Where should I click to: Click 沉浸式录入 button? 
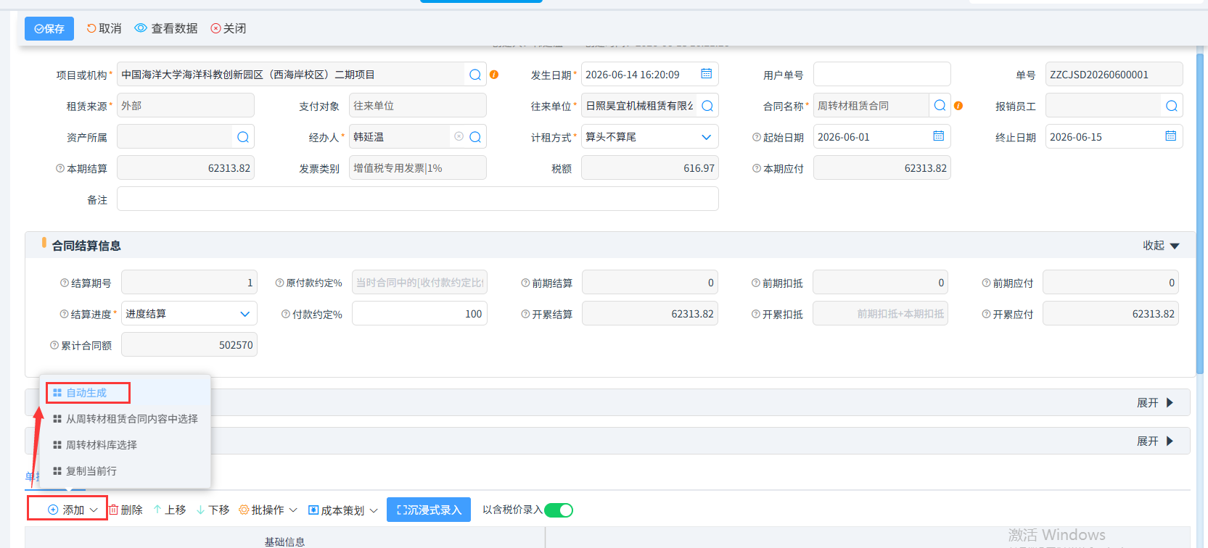(x=429, y=510)
